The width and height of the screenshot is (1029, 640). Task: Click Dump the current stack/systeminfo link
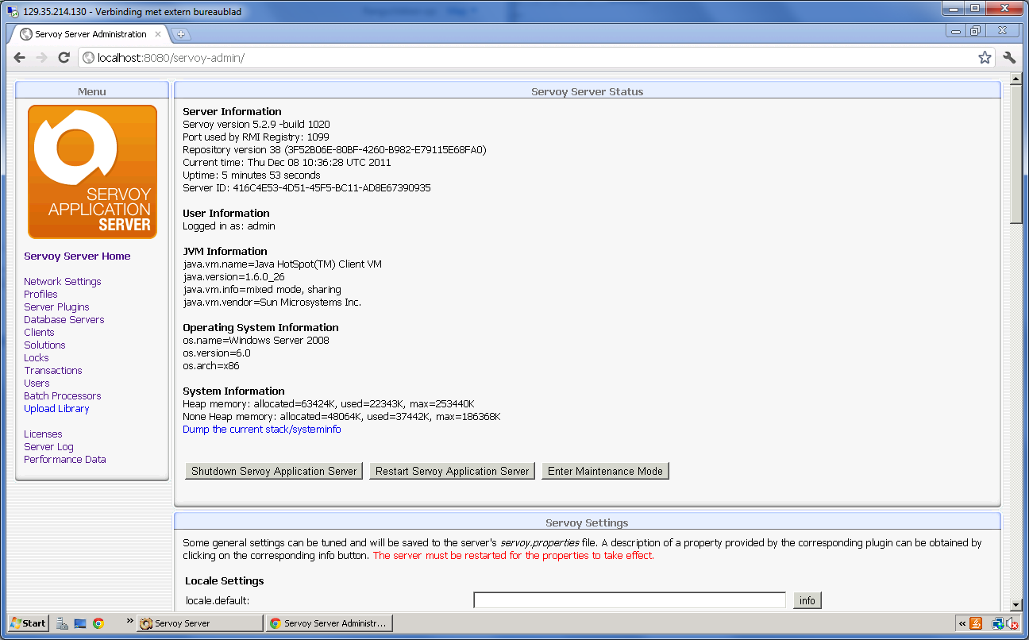[x=262, y=429]
